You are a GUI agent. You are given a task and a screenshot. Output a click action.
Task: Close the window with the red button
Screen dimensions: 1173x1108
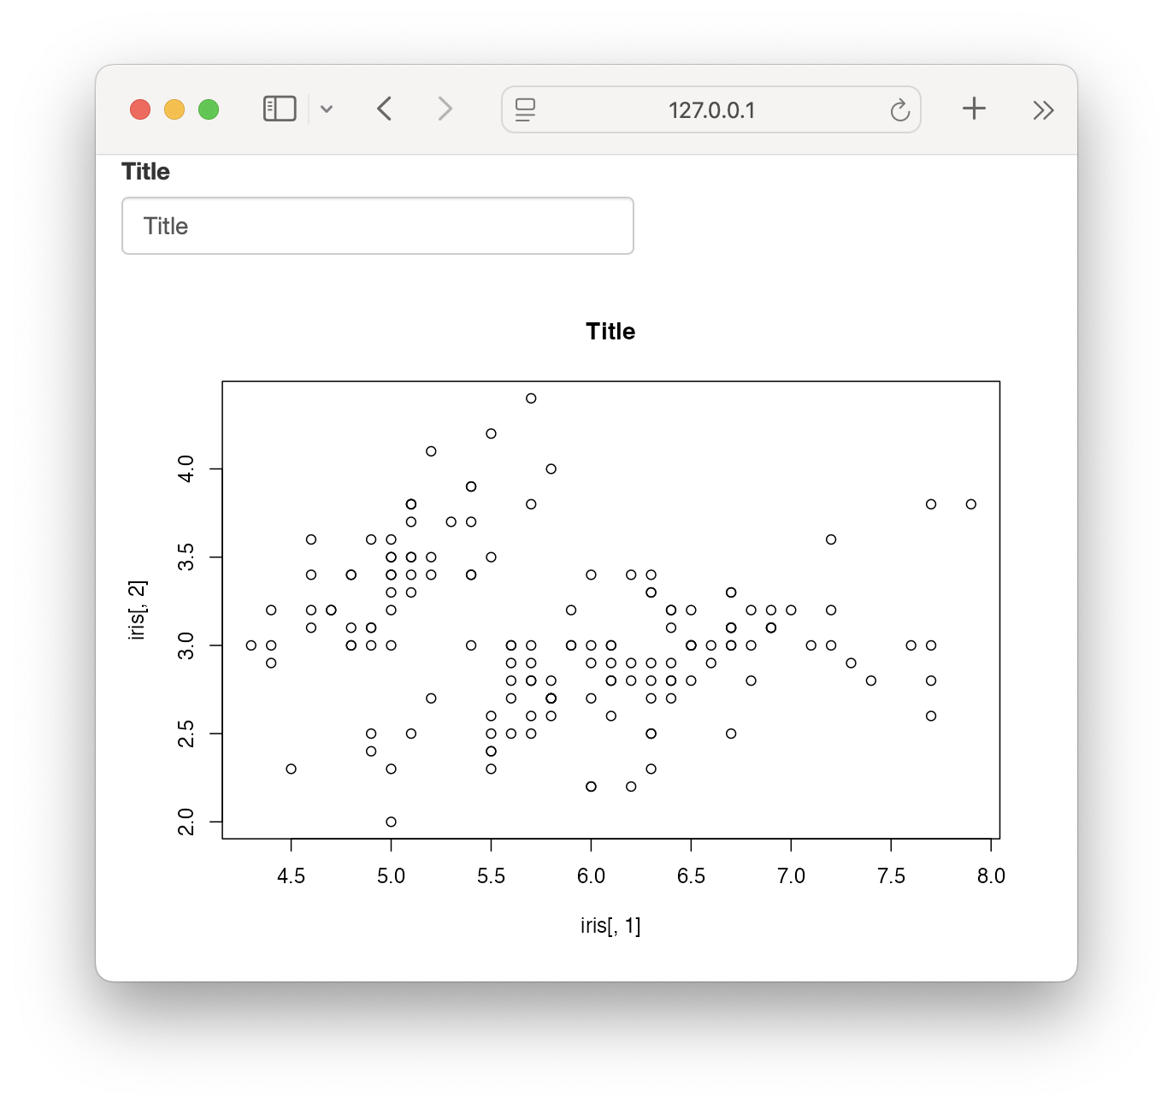point(140,109)
